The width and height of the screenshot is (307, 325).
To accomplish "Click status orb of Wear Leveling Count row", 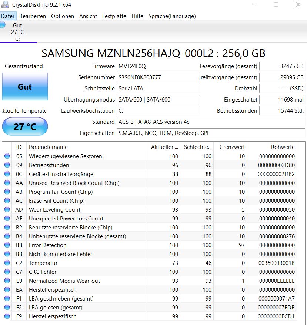I will (7, 209).
